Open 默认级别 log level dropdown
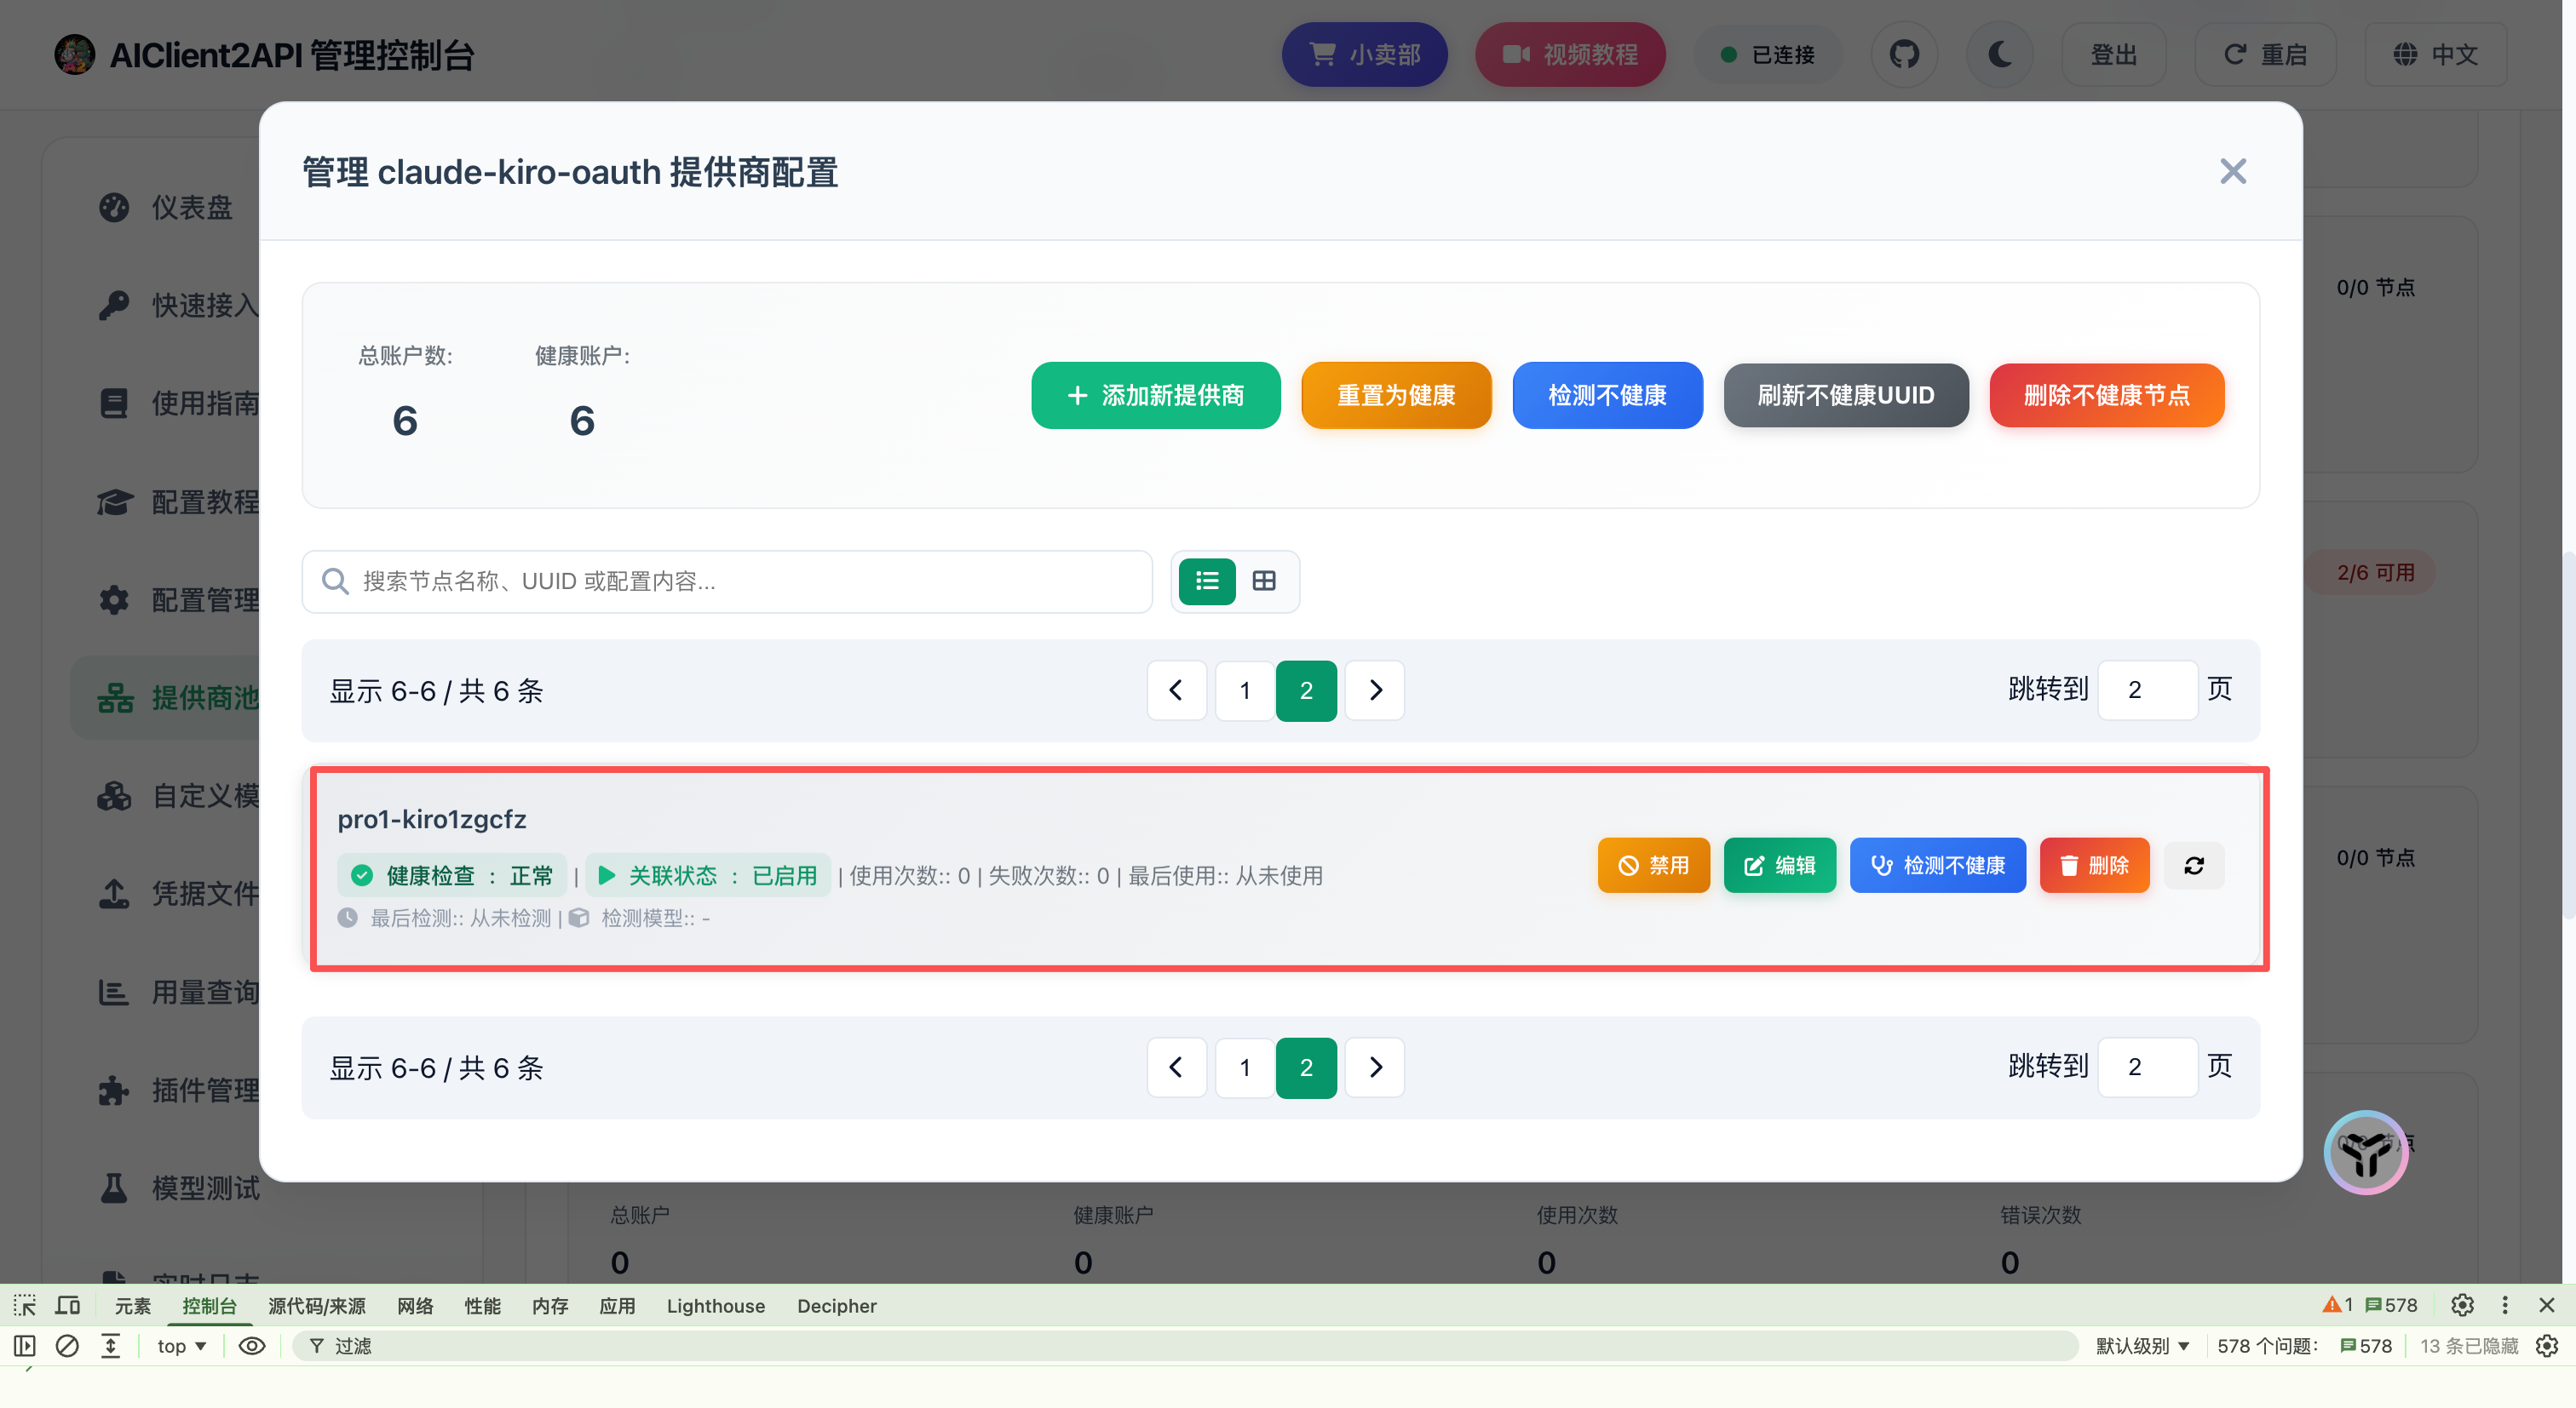 pyautogui.click(x=2142, y=1346)
